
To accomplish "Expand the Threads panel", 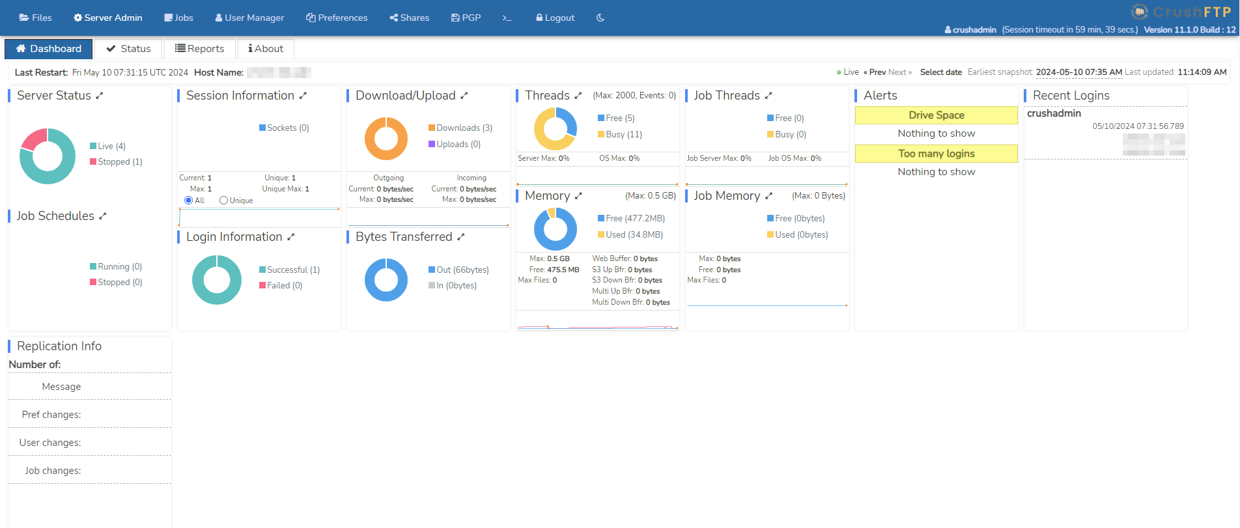I will click(x=578, y=96).
